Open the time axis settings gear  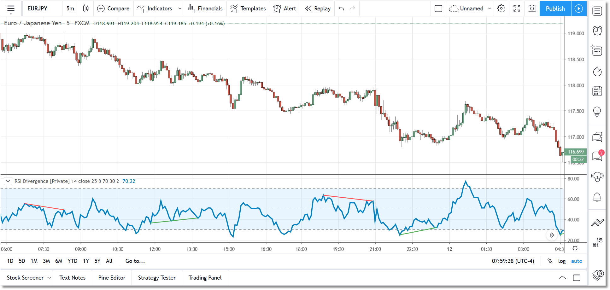(x=575, y=248)
